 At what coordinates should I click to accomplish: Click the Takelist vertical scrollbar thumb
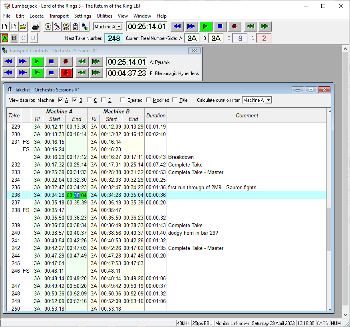click(330, 229)
